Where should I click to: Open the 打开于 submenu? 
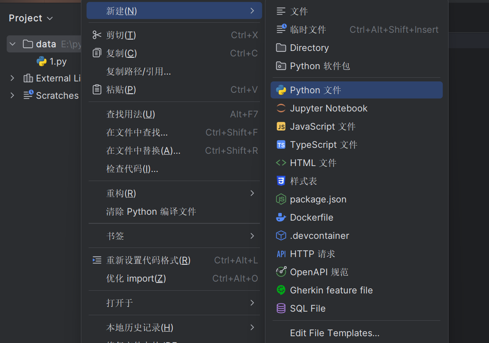pyautogui.click(x=174, y=303)
